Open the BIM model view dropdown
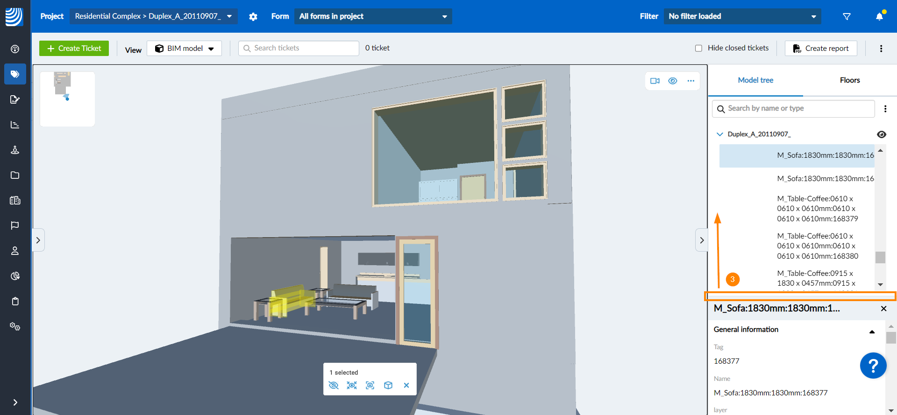 185,49
